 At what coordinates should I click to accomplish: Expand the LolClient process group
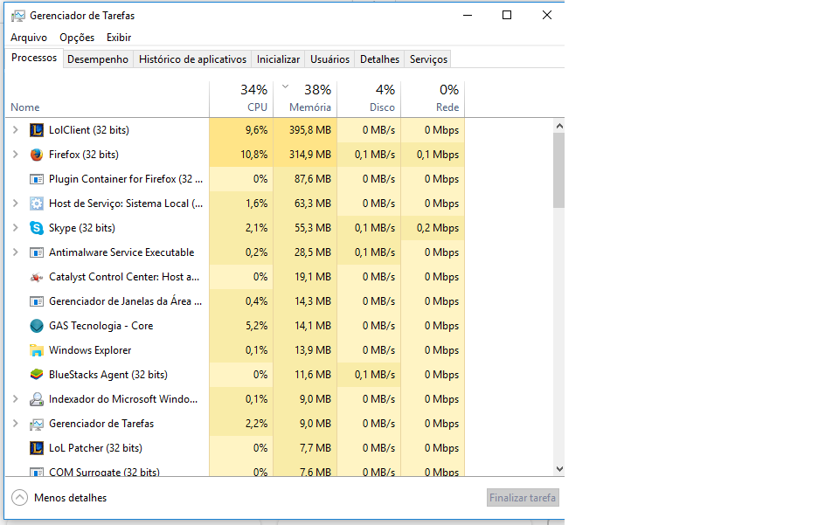coord(16,130)
